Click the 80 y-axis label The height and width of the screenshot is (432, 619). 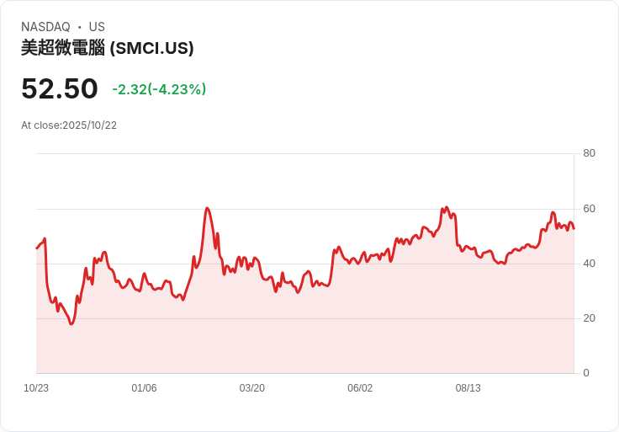pos(589,153)
